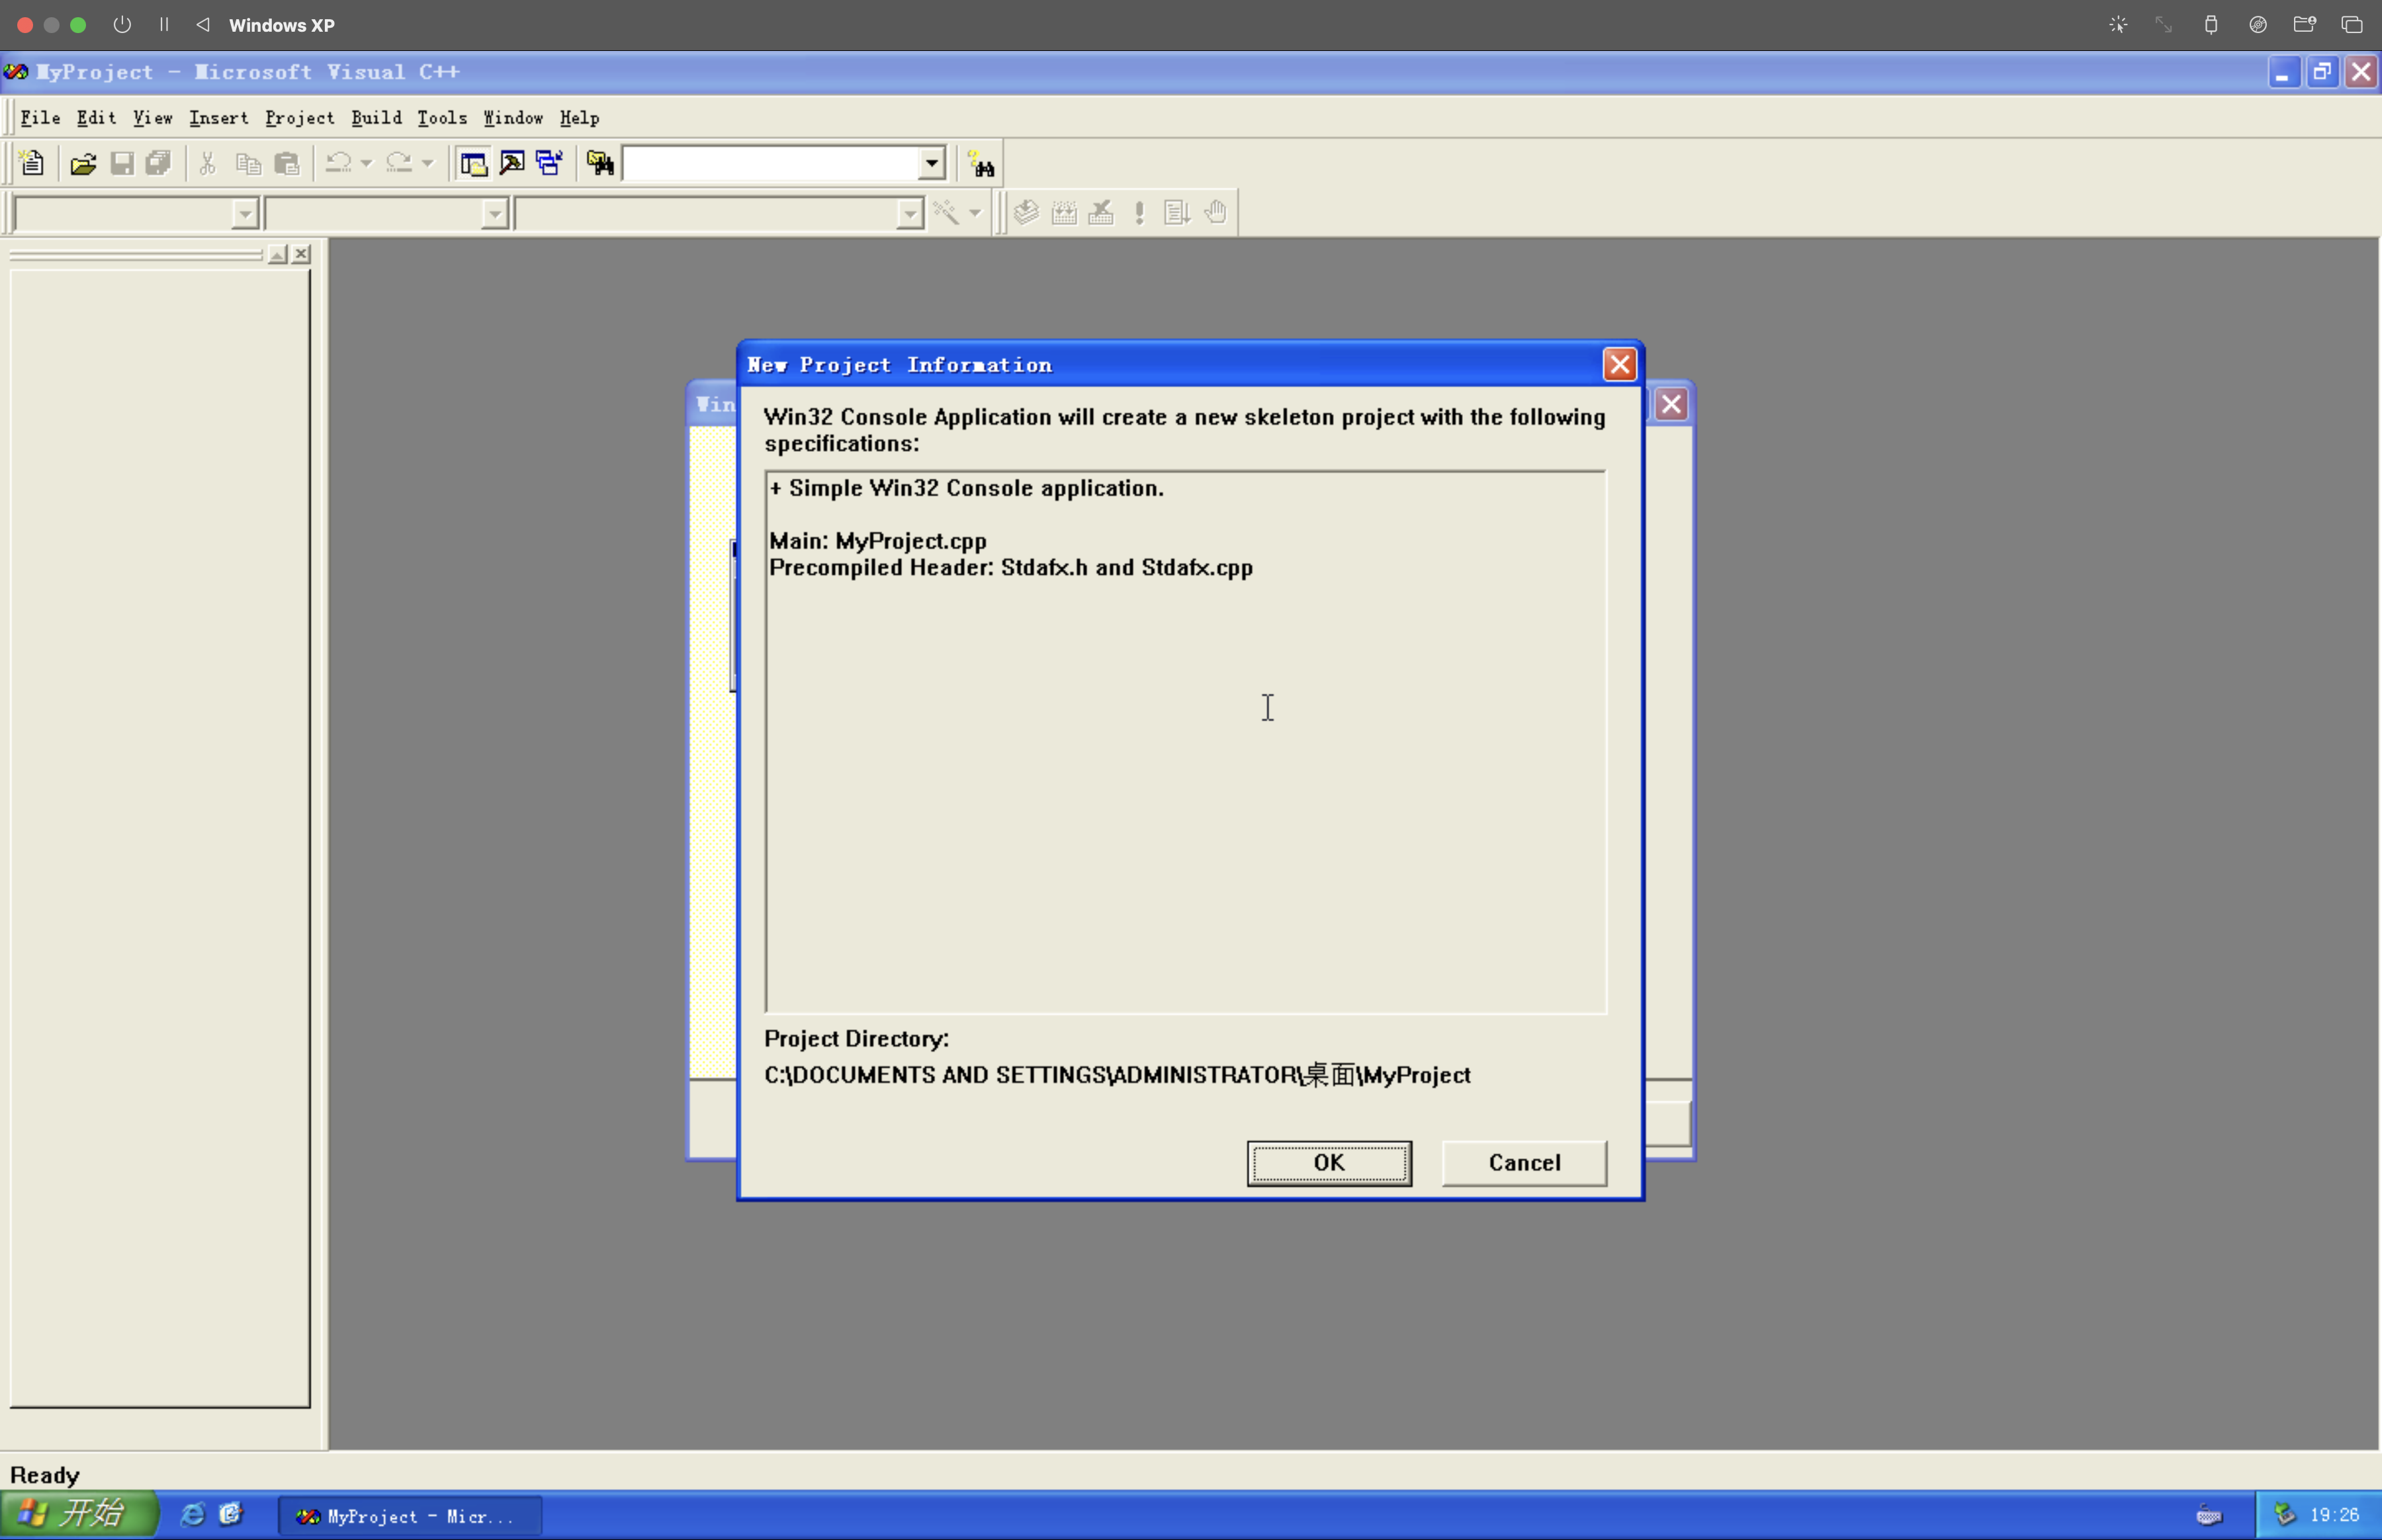
Task: Toggle the Output window hammer icon
Action: 512,163
